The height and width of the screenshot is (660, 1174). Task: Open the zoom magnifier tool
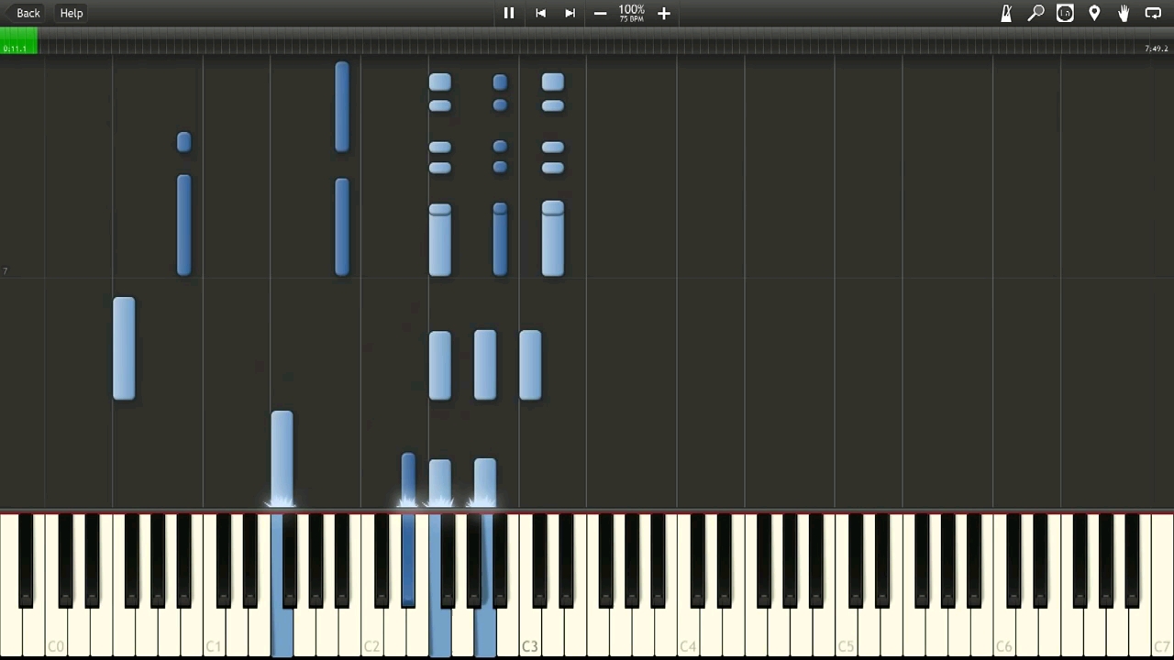click(x=1036, y=13)
